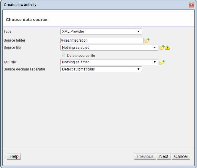Click the greyed-out Previous button
197x168 pixels.
point(145,156)
